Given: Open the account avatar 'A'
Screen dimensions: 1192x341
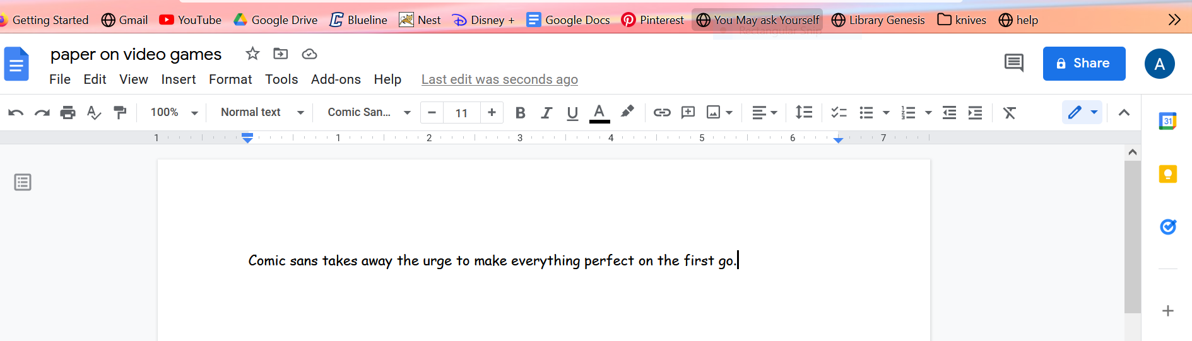Looking at the screenshot, I should 1160,64.
